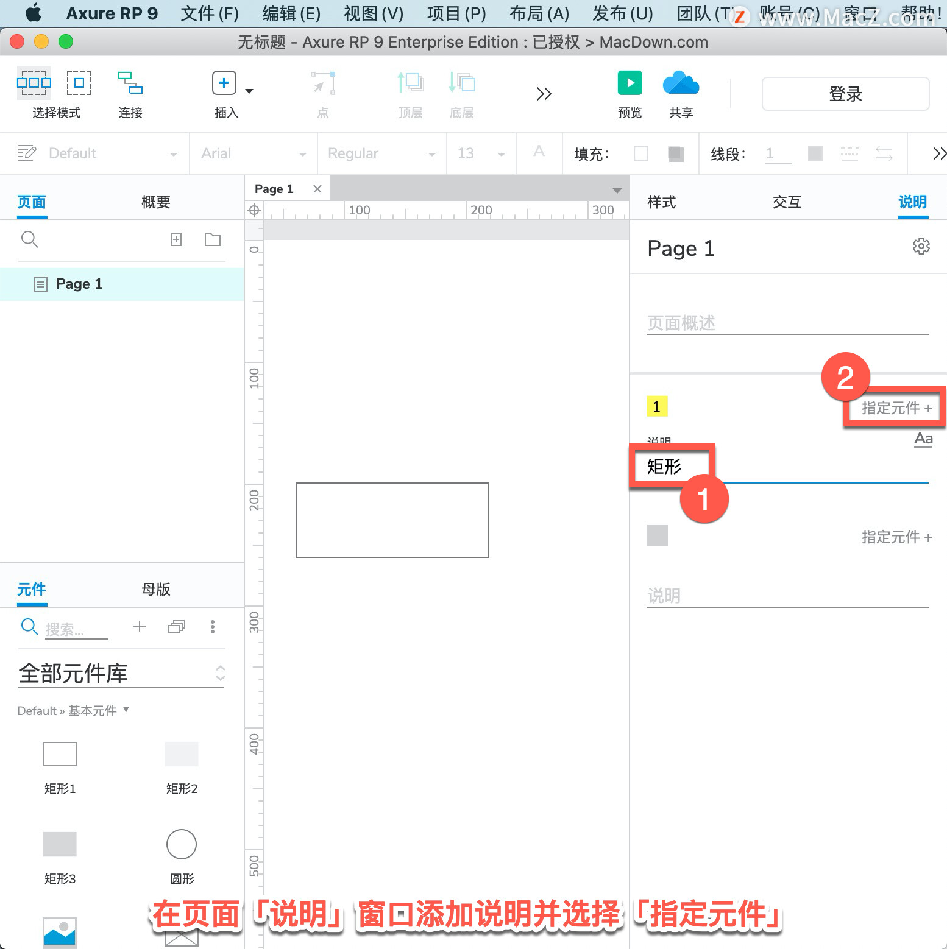Viewport: 947px width, 949px height.
Task: Click the note text 矩形 field
Action: [787, 467]
